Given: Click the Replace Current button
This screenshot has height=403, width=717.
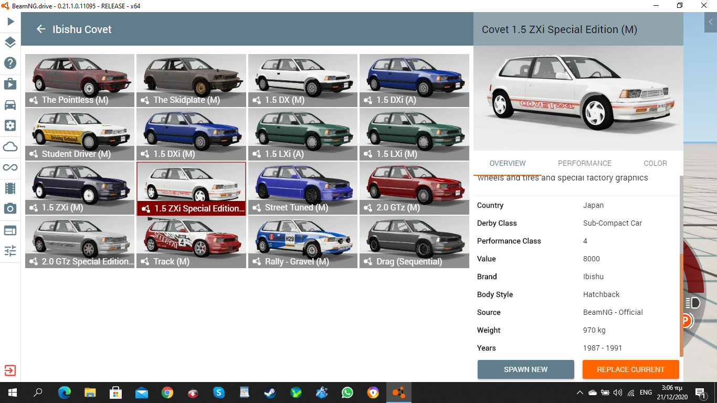Looking at the screenshot, I should pyautogui.click(x=630, y=369).
